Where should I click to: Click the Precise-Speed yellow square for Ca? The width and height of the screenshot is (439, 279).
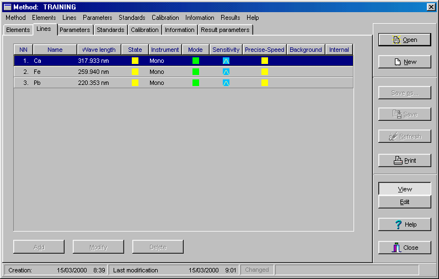point(265,61)
